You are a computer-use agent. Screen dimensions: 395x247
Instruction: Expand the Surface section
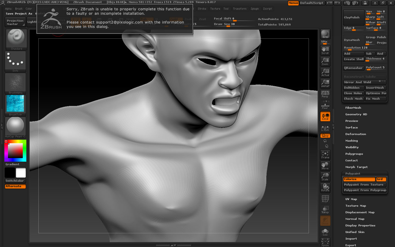351,128
